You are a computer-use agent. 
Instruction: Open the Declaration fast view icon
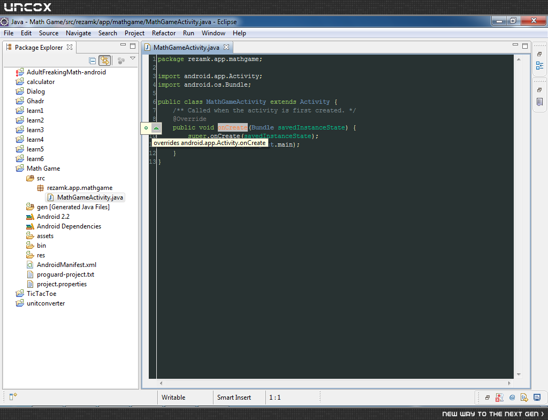coord(524,398)
